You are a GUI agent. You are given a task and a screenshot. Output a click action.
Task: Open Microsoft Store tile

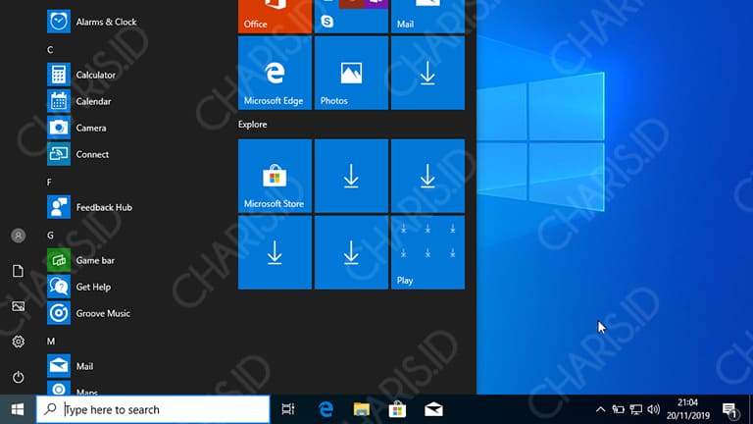coord(275,176)
